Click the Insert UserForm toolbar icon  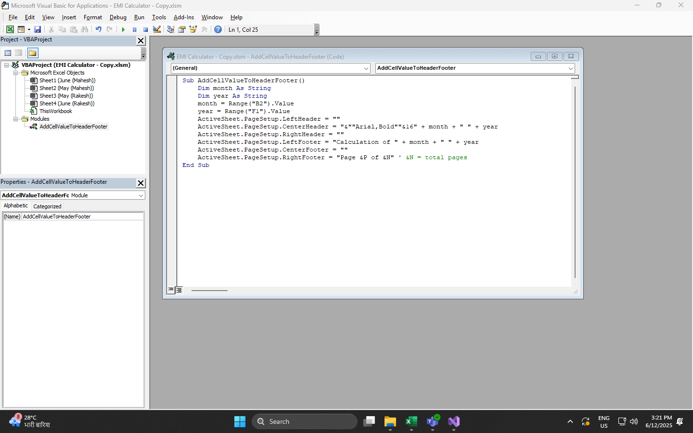(x=21, y=29)
